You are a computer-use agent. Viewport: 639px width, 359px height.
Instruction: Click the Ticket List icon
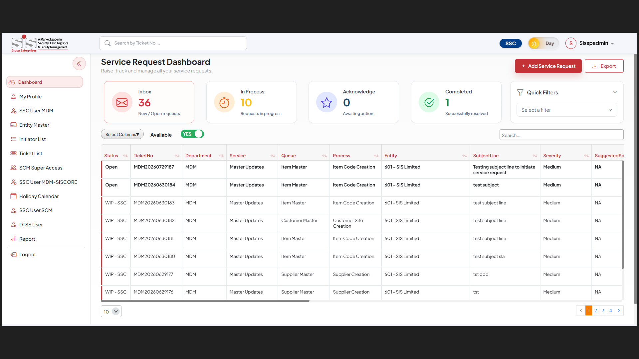pos(13,154)
